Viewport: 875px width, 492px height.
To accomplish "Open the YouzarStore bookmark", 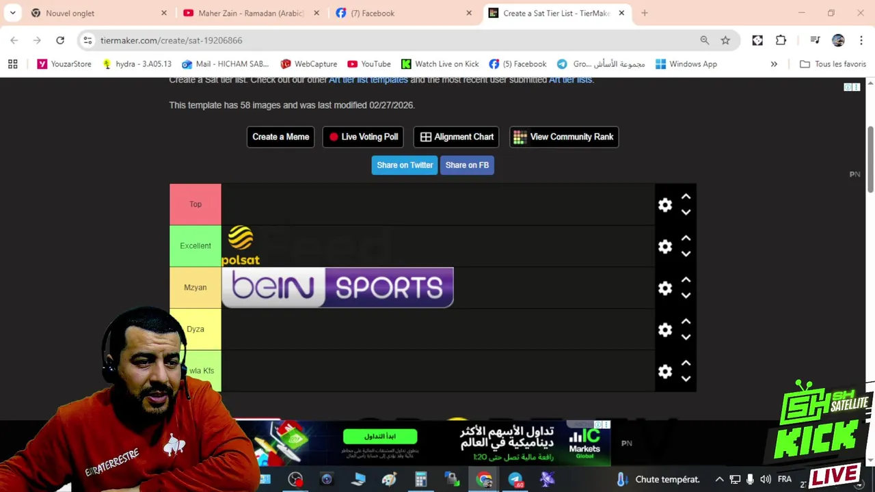I will pos(64,64).
